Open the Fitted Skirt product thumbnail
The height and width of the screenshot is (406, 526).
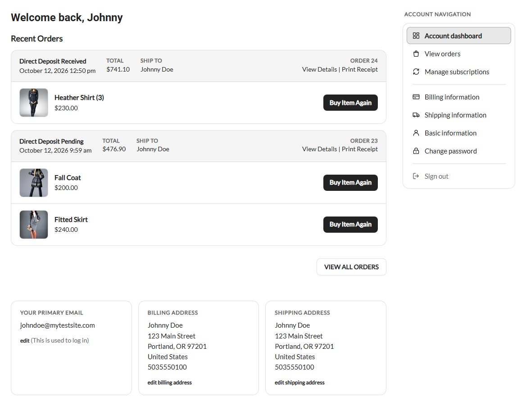(33, 225)
